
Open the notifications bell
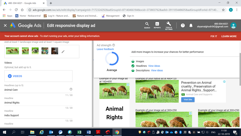click(x=191, y=25)
